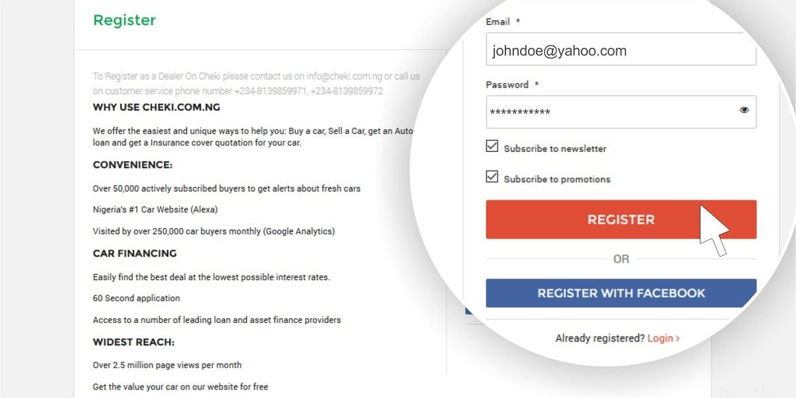Click the customer service phone number +234-8139859971
796x398 pixels.
pos(269,91)
